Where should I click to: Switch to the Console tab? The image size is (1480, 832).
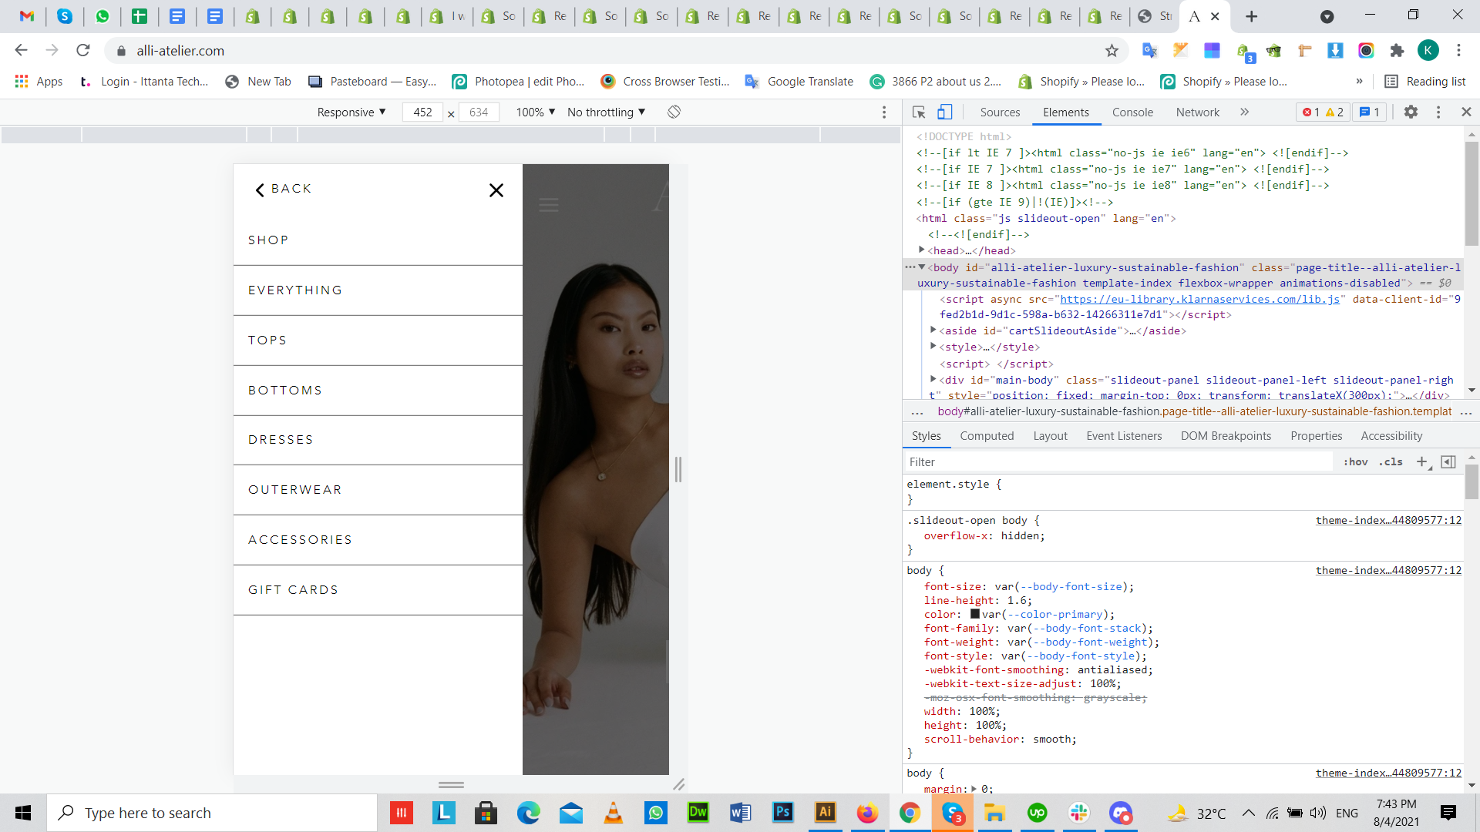(x=1132, y=112)
